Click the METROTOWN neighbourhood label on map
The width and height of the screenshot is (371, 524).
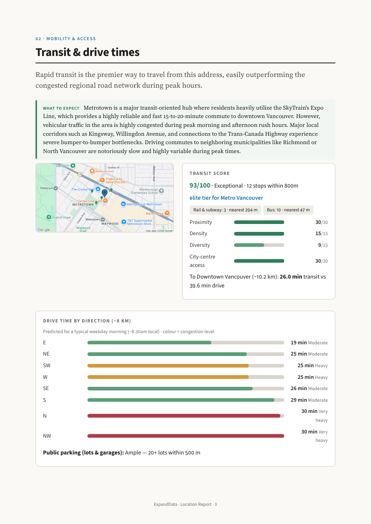coord(83,204)
